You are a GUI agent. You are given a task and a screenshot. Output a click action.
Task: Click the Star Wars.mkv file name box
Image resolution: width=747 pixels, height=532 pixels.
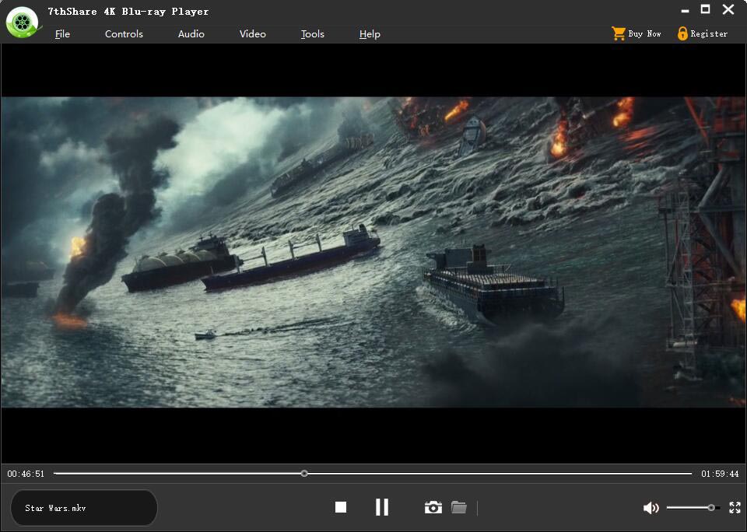click(x=84, y=508)
